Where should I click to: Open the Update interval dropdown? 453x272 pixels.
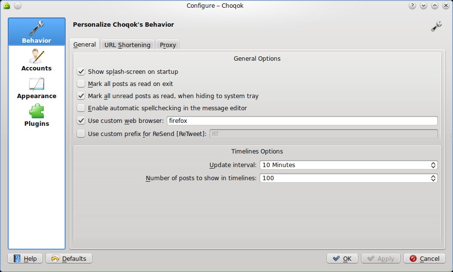pyautogui.click(x=348, y=165)
